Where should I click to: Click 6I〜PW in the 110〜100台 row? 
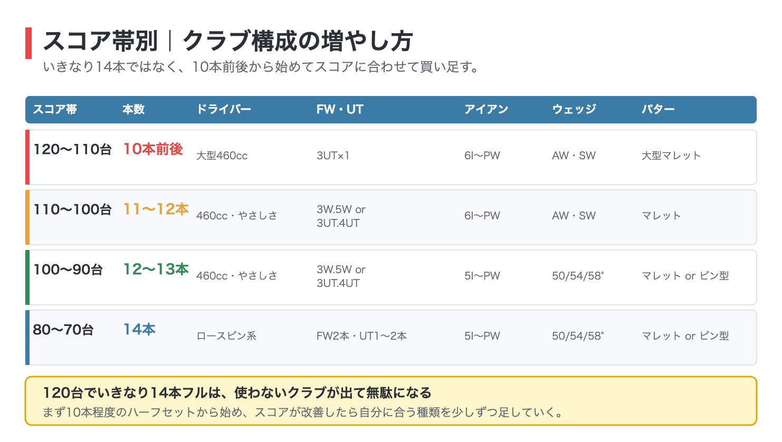tap(482, 216)
